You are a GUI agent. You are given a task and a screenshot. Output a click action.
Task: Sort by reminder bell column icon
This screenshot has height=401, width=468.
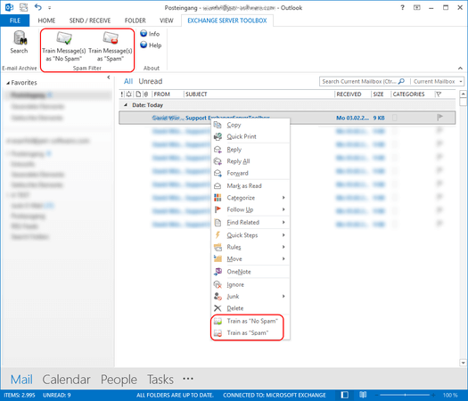click(128, 94)
